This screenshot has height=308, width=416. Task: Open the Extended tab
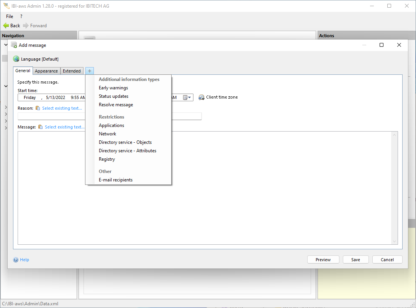[72, 71]
